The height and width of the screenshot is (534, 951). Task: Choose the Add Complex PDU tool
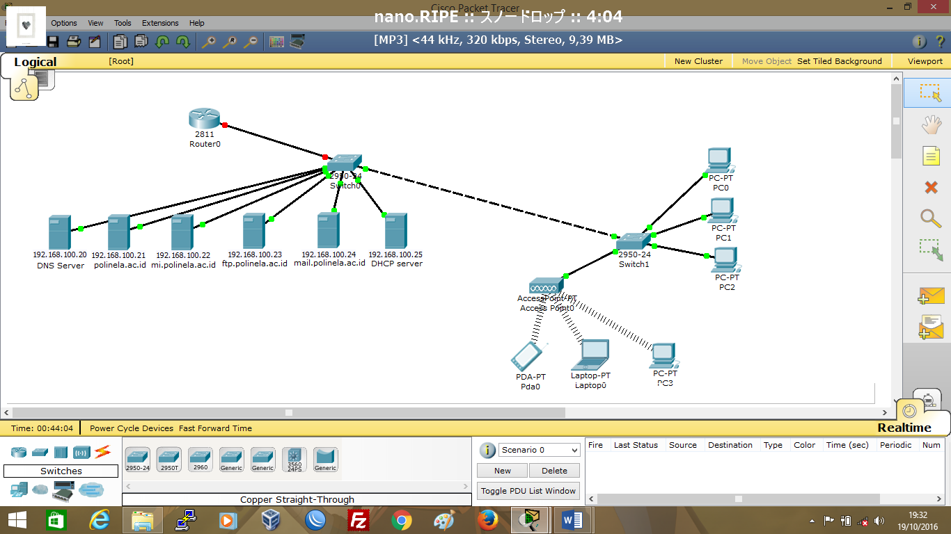pyautogui.click(x=932, y=325)
